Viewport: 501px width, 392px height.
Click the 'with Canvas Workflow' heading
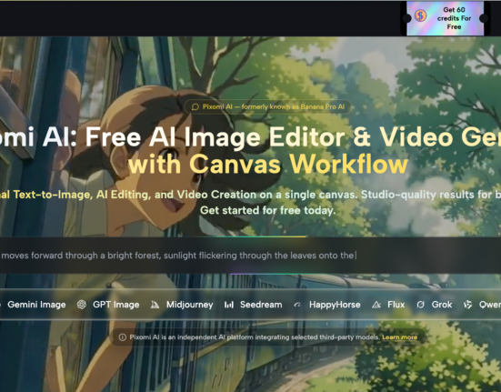[x=267, y=165]
